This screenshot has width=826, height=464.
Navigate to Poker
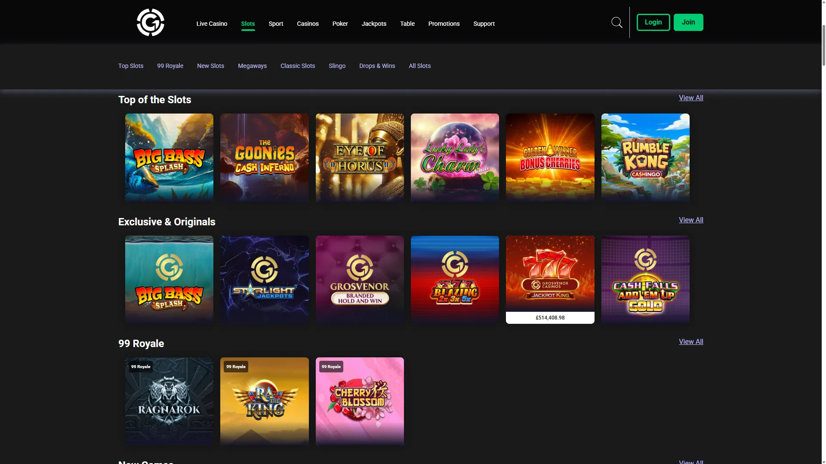point(340,24)
